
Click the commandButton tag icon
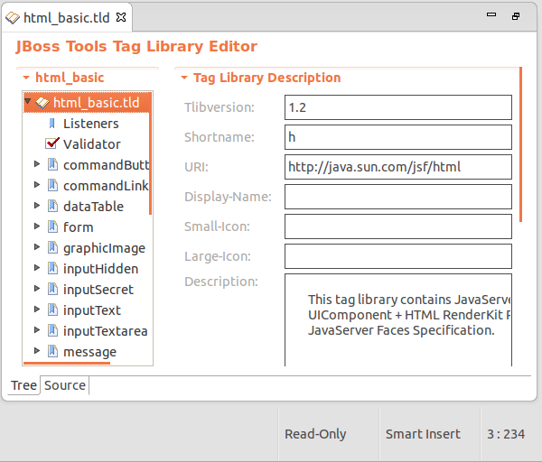52,165
